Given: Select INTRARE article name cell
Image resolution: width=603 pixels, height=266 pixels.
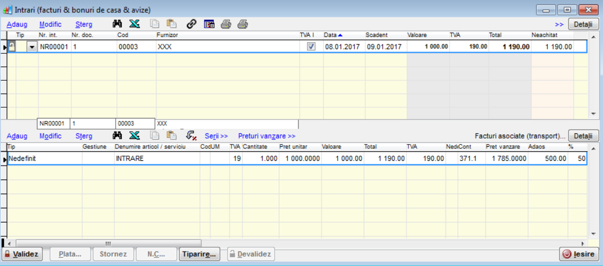Looking at the screenshot, I should pos(157,158).
